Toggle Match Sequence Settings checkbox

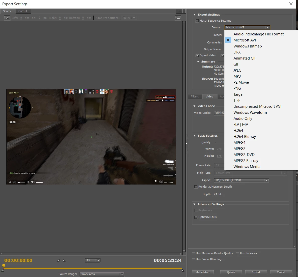point(197,21)
